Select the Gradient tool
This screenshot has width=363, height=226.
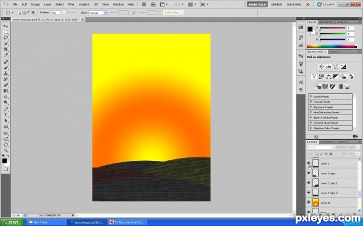point(6,91)
